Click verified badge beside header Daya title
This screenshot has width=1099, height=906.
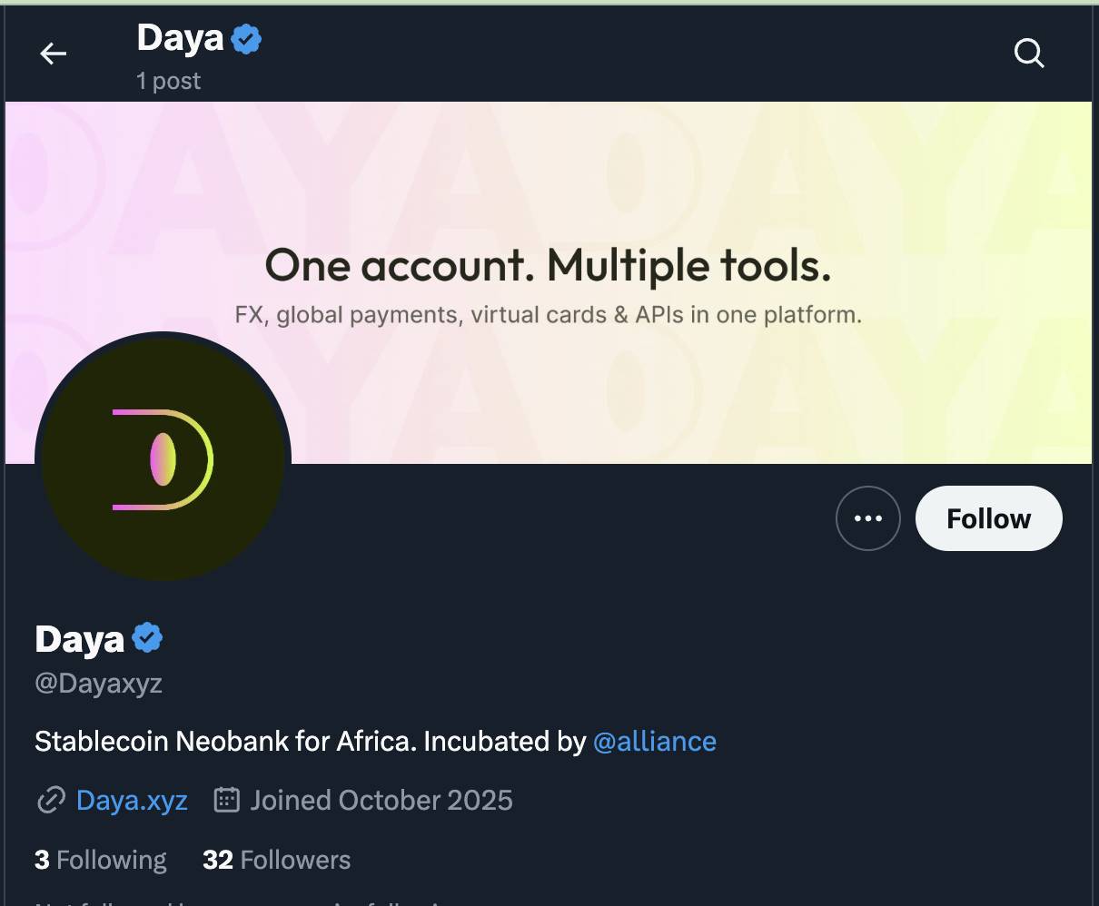pyautogui.click(x=246, y=39)
